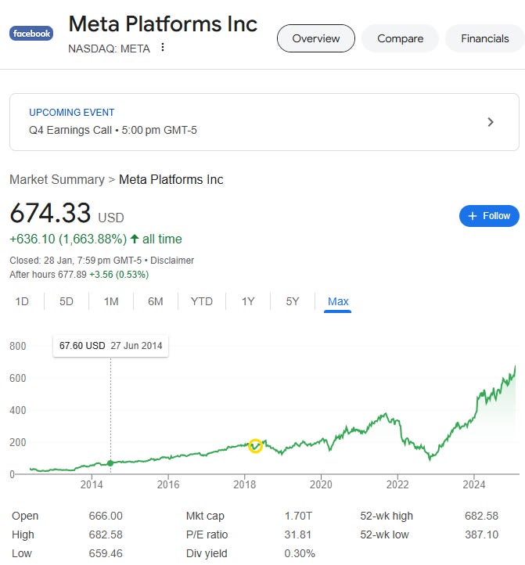The image size is (525, 565).
Task: Click the Facebook logo icon
Action: pos(31,33)
